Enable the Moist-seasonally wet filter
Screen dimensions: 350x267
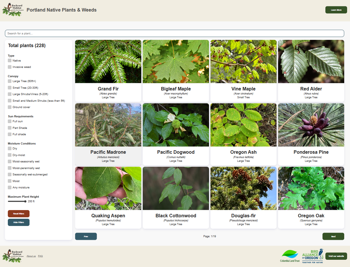10,162
